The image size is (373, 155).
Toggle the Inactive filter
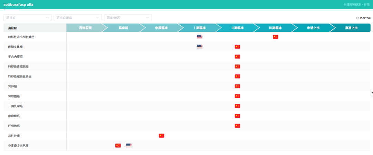pyautogui.click(x=363, y=18)
